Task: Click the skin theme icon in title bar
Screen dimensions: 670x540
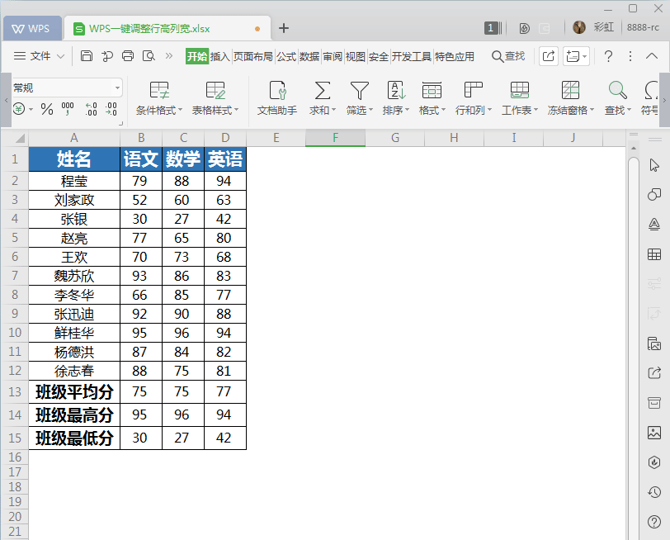Action: (x=524, y=28)
